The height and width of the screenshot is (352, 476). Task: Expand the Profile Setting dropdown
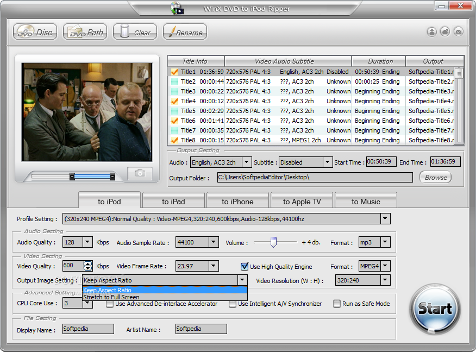coord(385,218)
